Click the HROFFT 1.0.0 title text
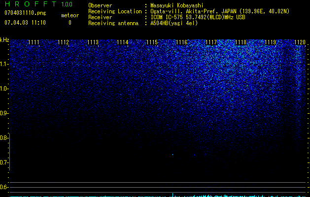This screenshot has width=310, height=197. (38, 4)
